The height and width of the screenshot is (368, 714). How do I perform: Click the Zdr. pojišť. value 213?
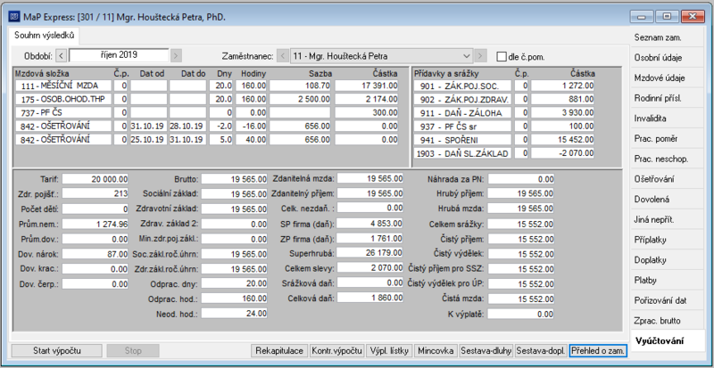[95, 193]
